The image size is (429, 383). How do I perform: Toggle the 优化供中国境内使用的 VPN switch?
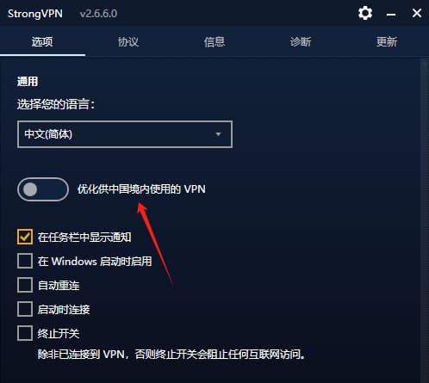point(43,189)
